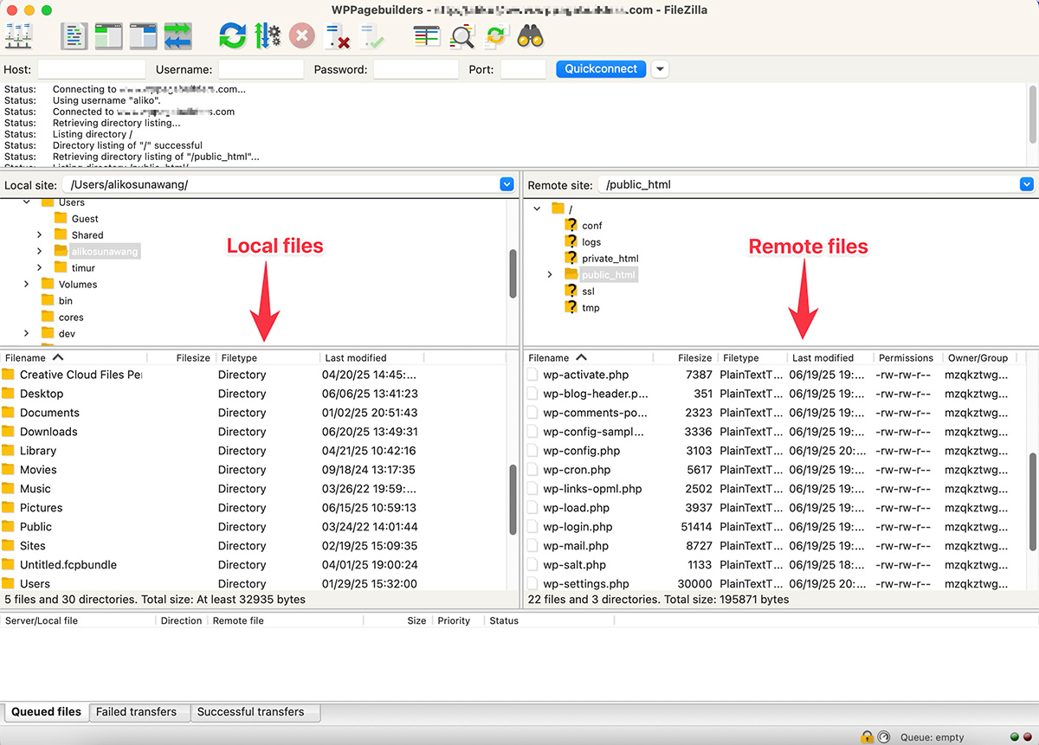Select the wp-config.php remote file
Viewport: 1039px width, 745px height.
[582, 451]
